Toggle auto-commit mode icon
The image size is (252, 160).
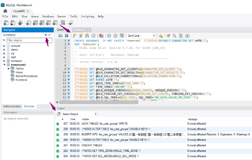pos(122,35)
